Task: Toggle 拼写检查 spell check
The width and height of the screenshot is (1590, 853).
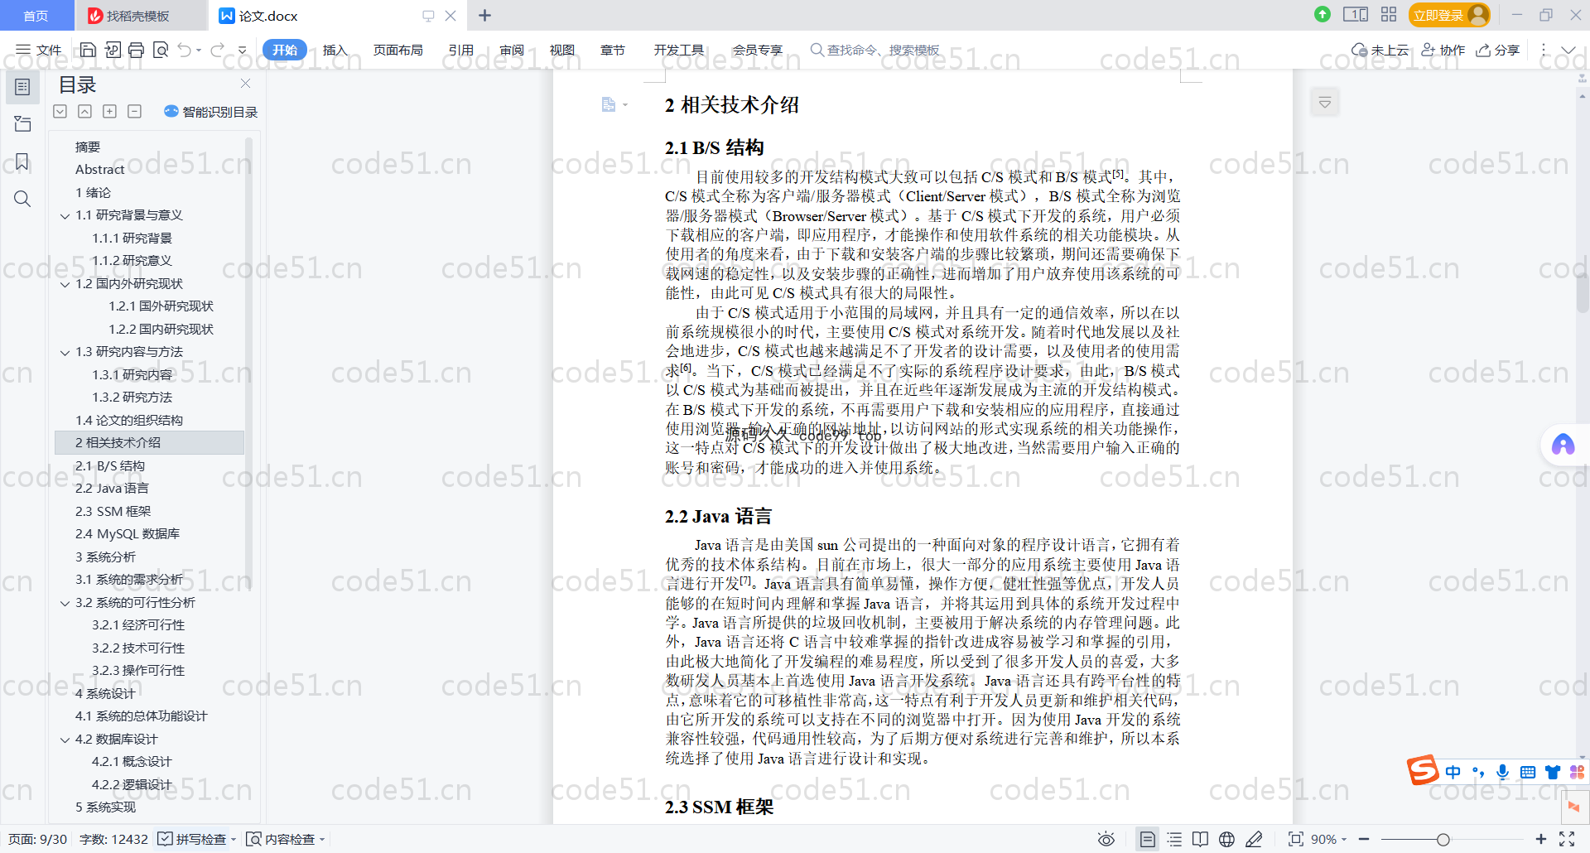Action: pos(193,839)
